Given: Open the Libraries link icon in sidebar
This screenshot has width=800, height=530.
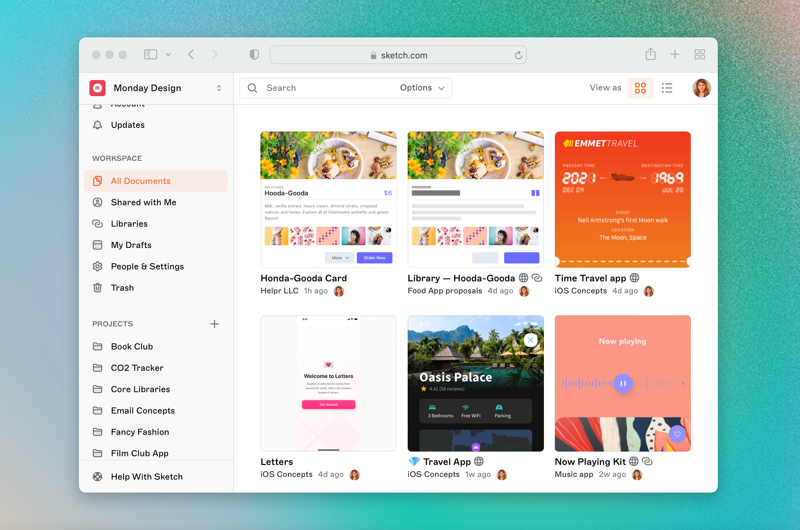Looking at the screenshot, I should [x=97, y=224].
